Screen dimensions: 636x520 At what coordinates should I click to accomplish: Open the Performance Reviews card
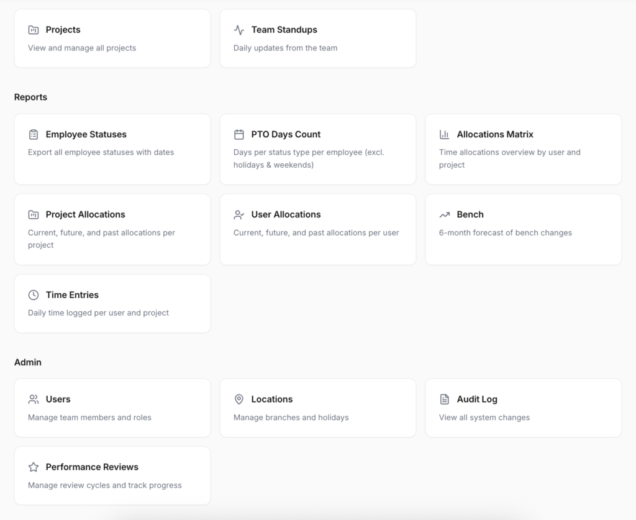[112, 475]
